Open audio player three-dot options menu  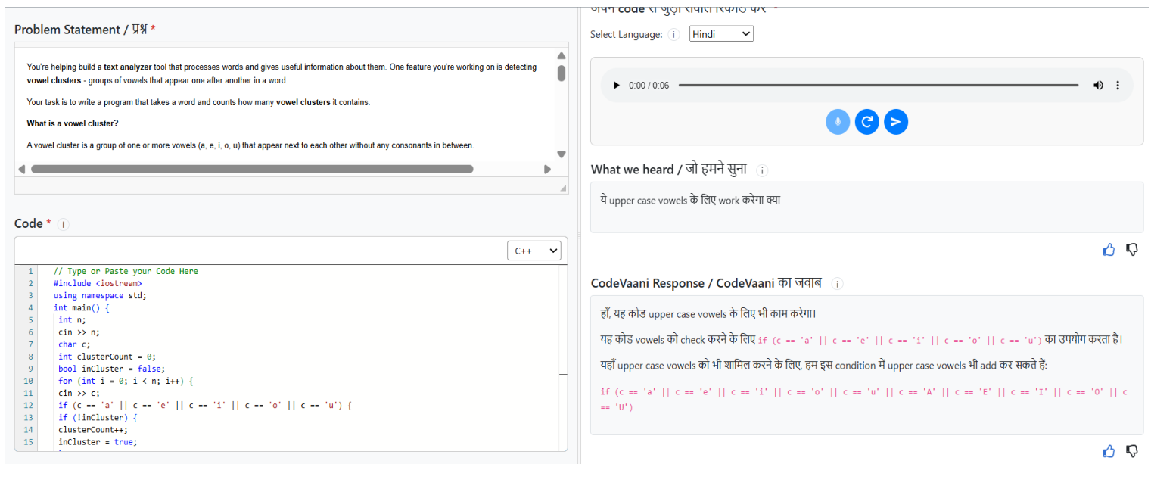(1118, 86)
